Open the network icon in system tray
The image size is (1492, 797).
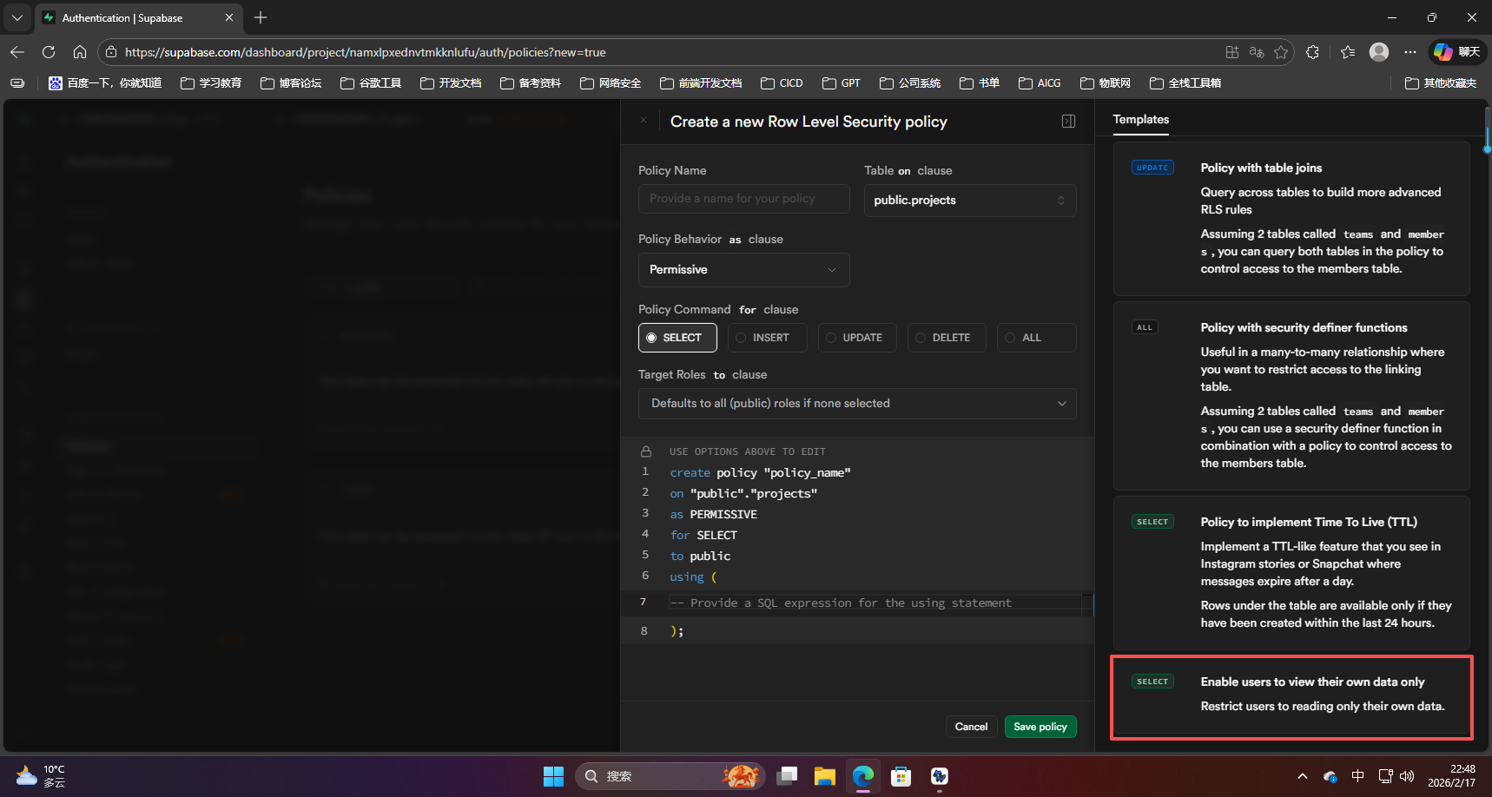click(x=1385, y=776)
